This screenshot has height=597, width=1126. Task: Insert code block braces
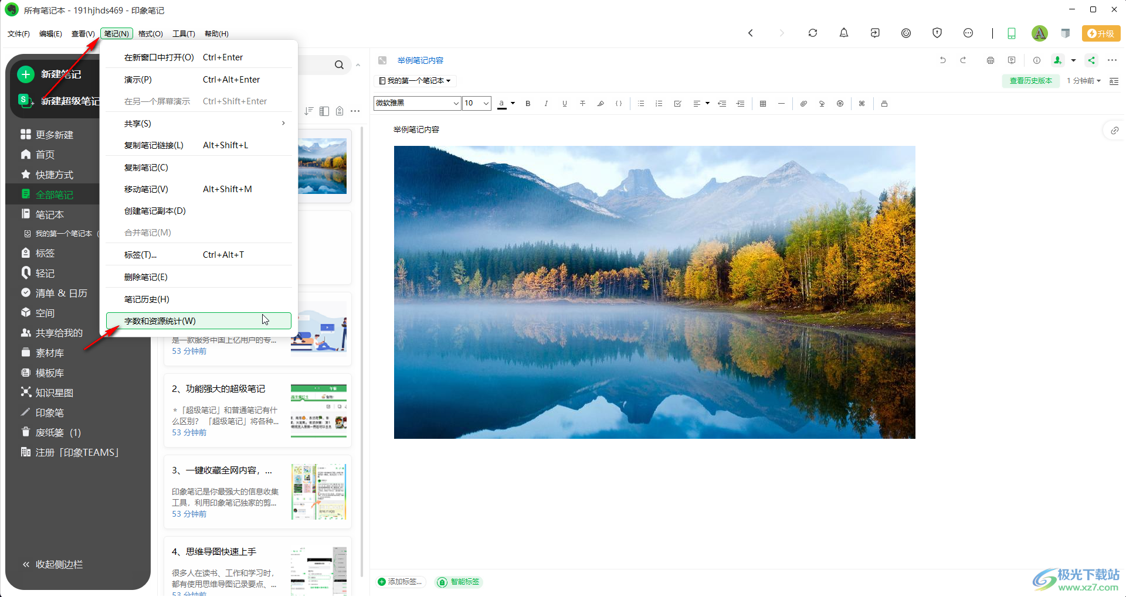coord(619,104)
